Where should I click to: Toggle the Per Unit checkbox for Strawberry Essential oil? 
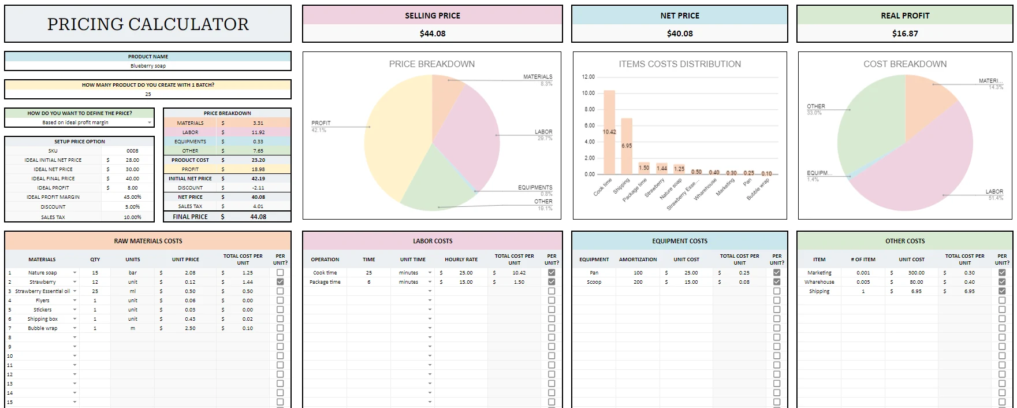point(280,291)
